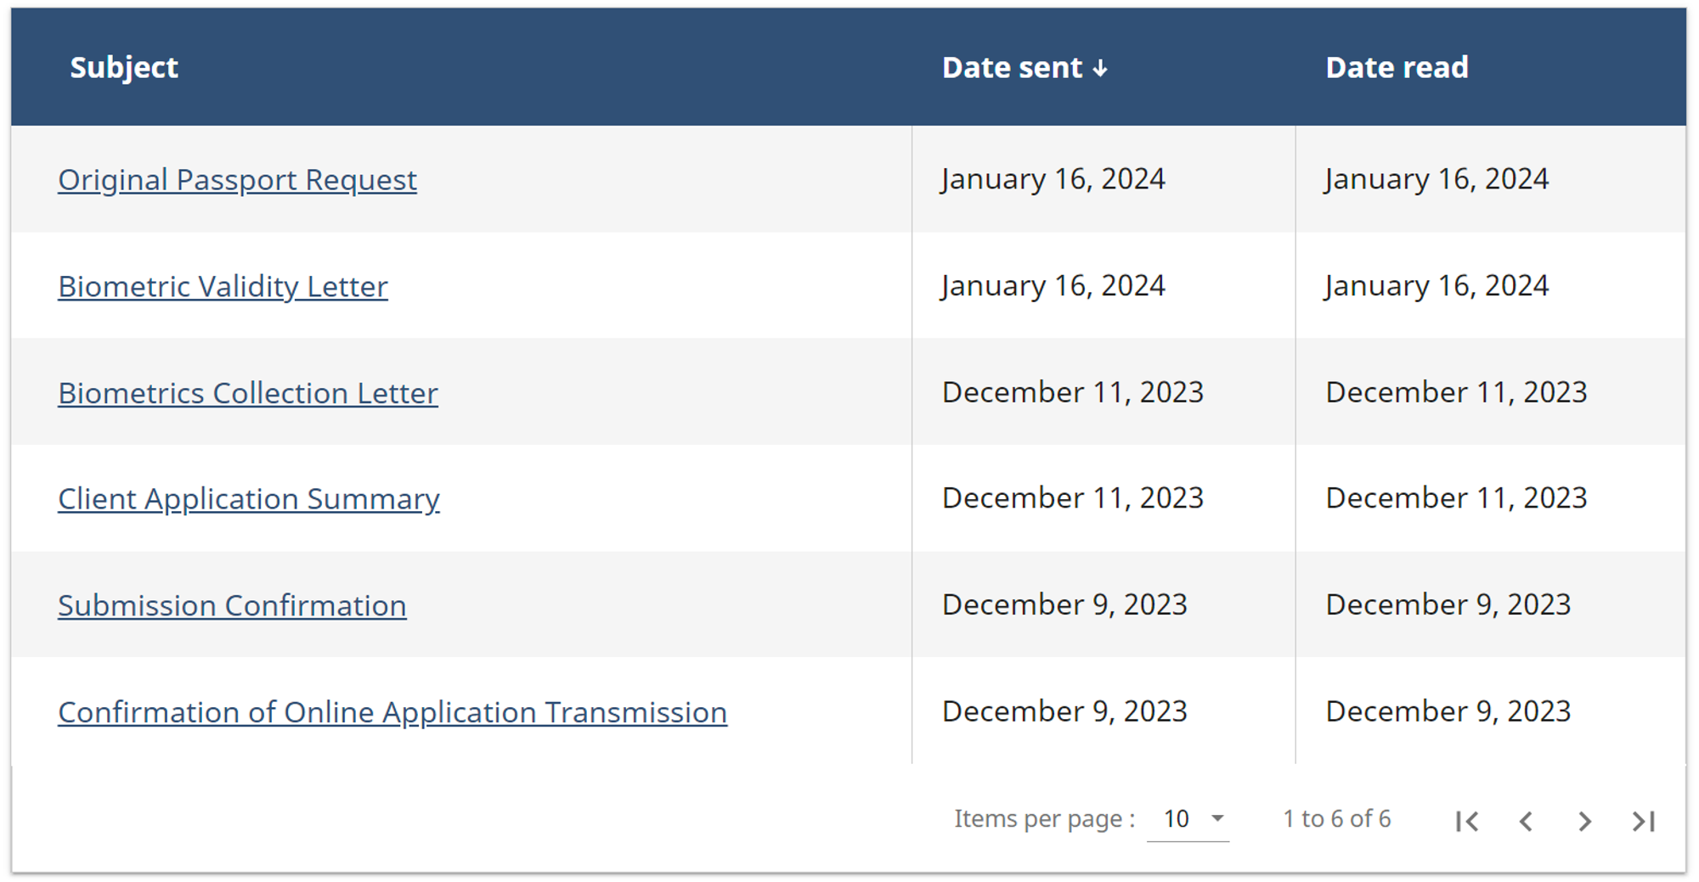Sort by the Date sent column header
This screenshot has height=882, width=1699.
pos(1012,68)
